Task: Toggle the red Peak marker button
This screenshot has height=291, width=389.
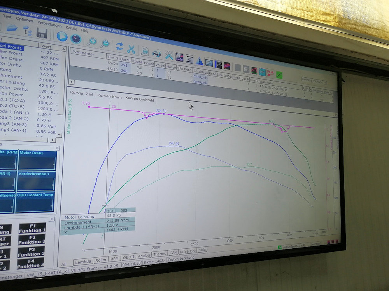Action: click(x=270, y=73)
